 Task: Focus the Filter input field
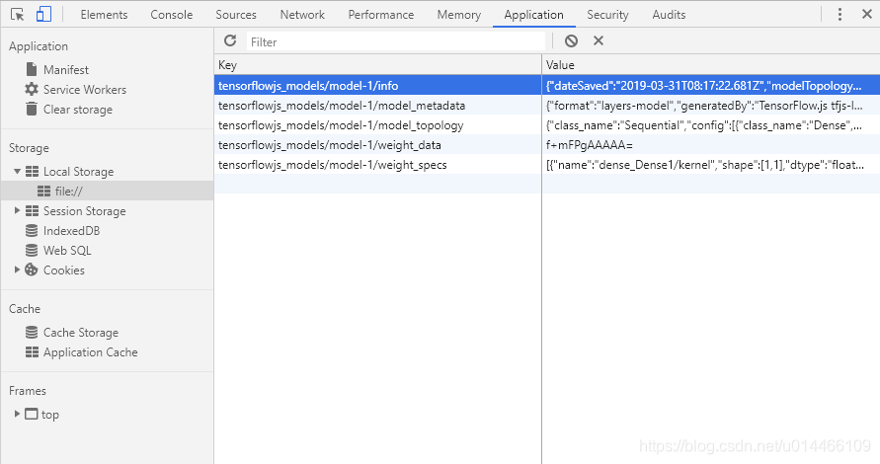[x=396, y=41]
